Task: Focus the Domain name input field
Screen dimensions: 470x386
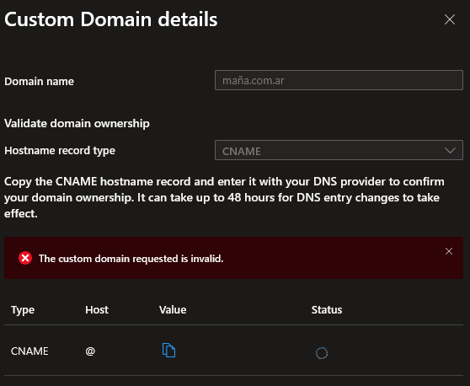Action: click(x=339, y=80)
